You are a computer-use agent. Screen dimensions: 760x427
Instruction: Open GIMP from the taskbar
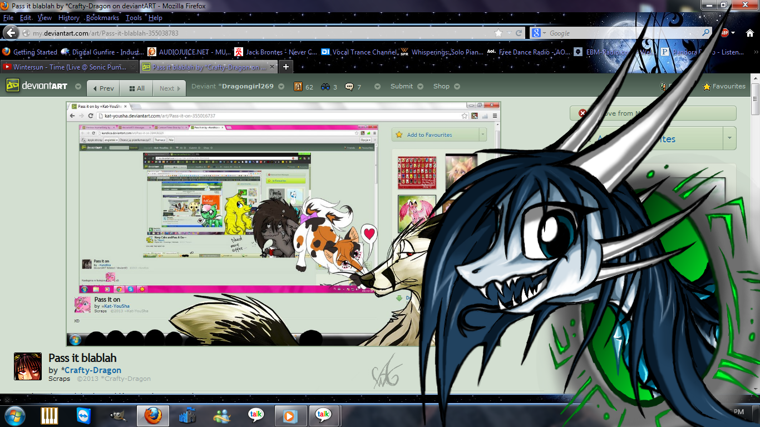tap(117, 415)
